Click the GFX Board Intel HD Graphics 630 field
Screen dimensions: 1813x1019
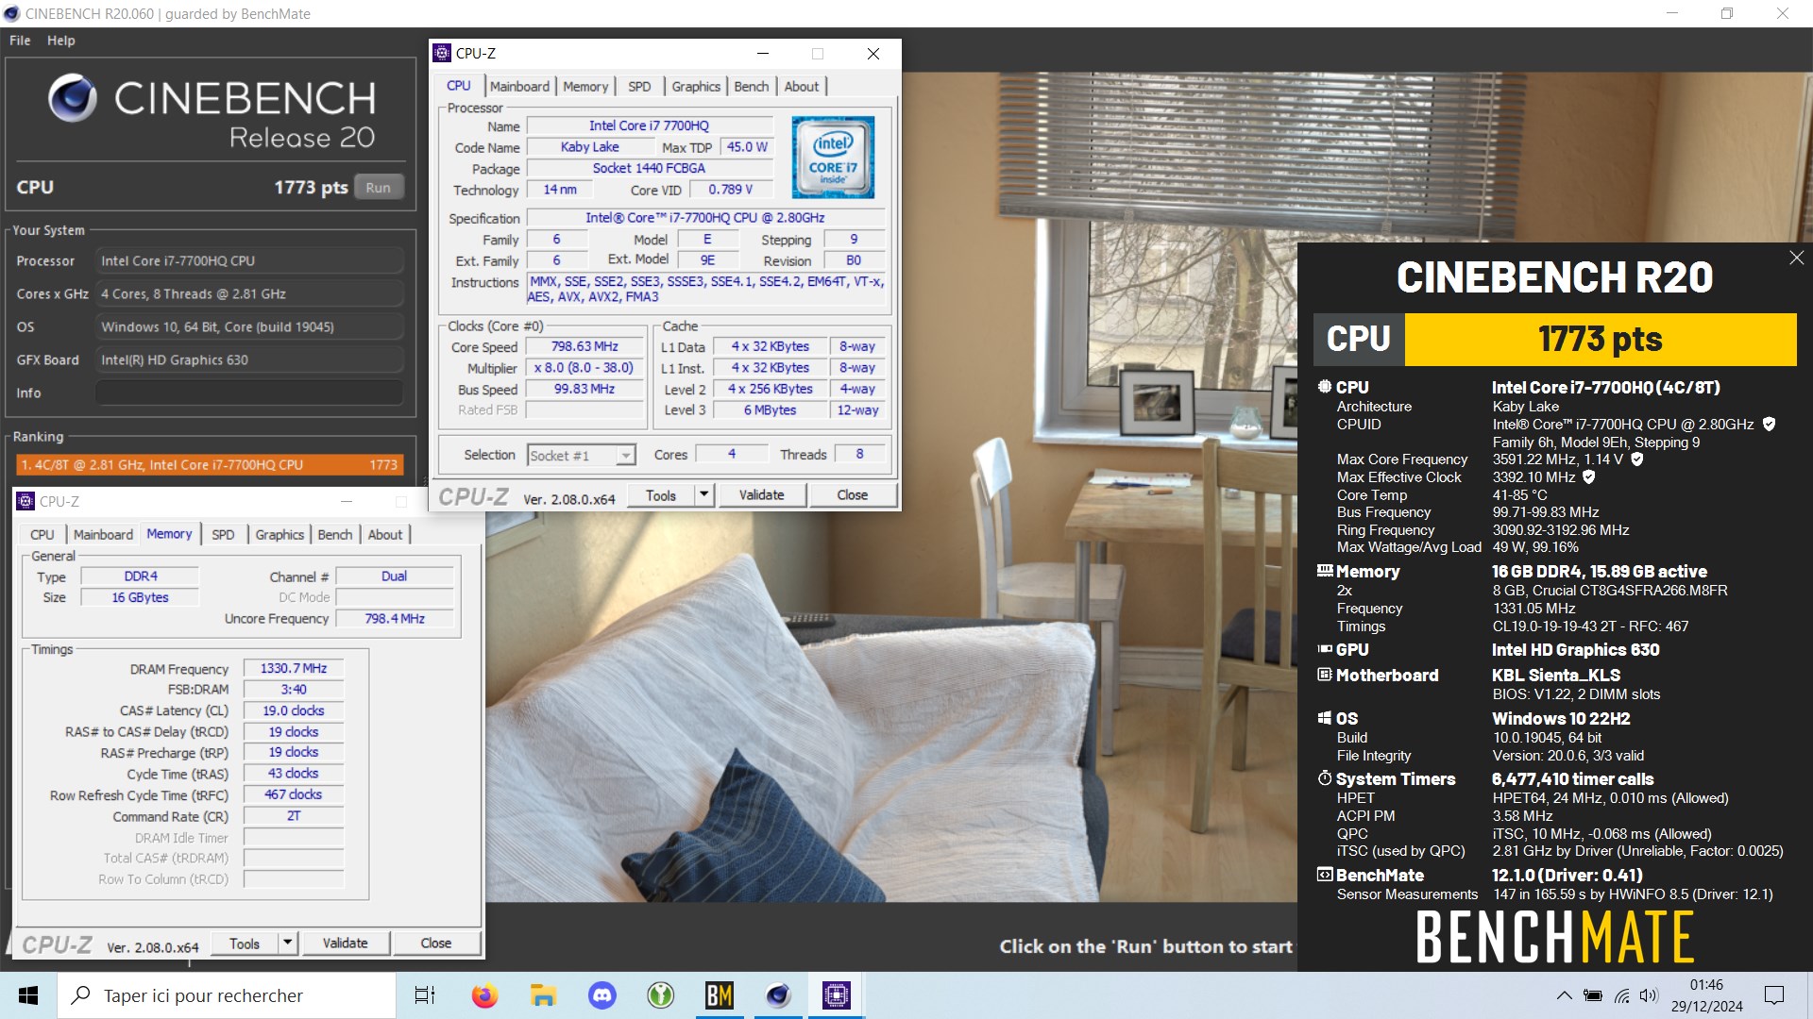click(249, 359)
